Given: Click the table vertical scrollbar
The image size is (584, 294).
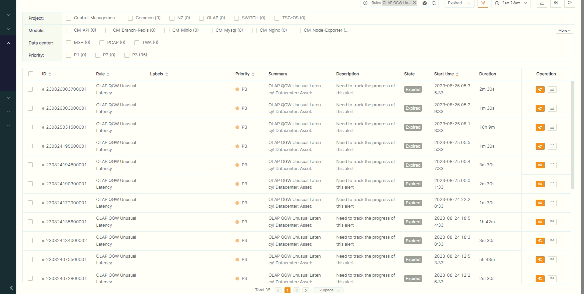Looking at the screenshot, I should [573, 133].
